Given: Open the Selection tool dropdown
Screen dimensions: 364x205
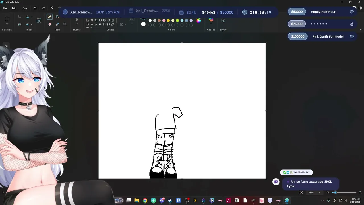Looking at the screenshot, I should [x=7, y=24].
